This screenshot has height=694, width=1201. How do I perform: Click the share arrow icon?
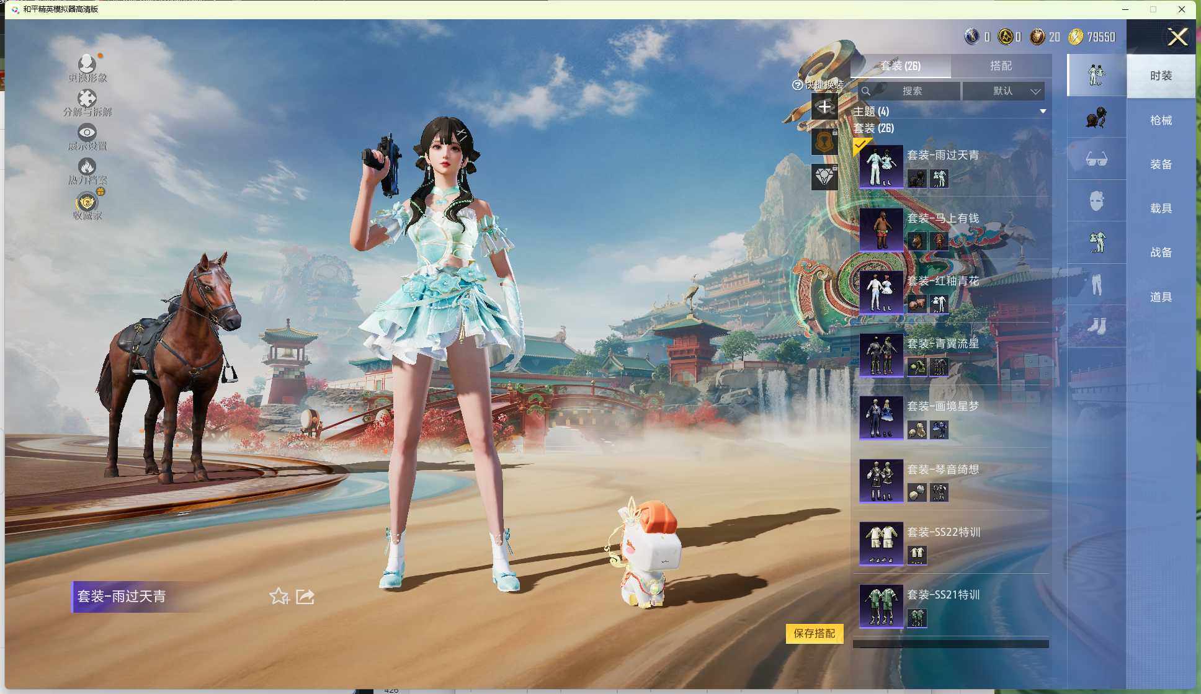pyautogui.click(x=305, y=597)
